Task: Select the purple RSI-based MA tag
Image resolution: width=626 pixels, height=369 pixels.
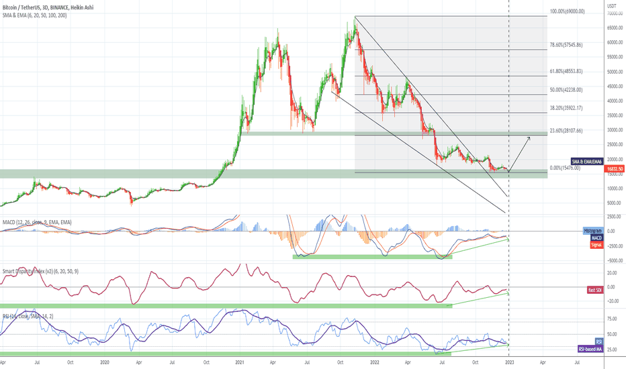Action: 590,349
